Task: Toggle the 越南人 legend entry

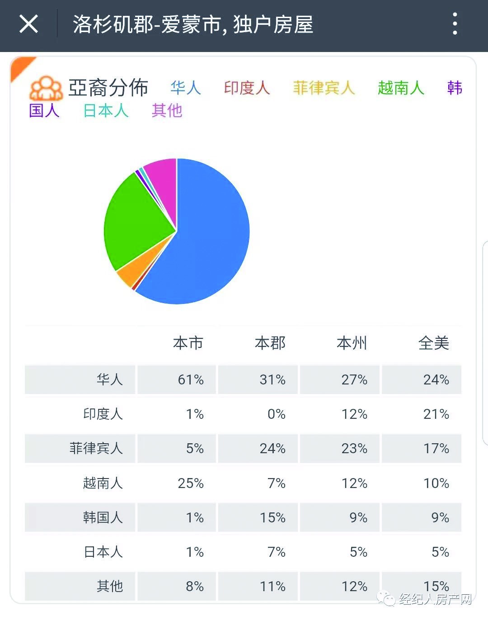Action: [401, 87]
